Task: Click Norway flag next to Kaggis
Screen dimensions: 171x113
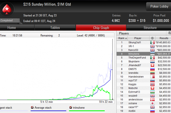Action: point(152,84)
